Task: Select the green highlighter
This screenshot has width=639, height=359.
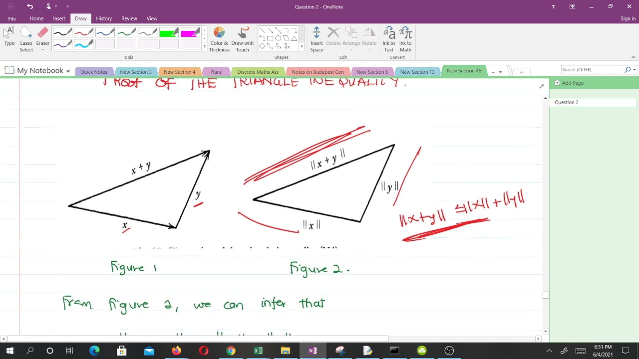Action: pos(169,33)
